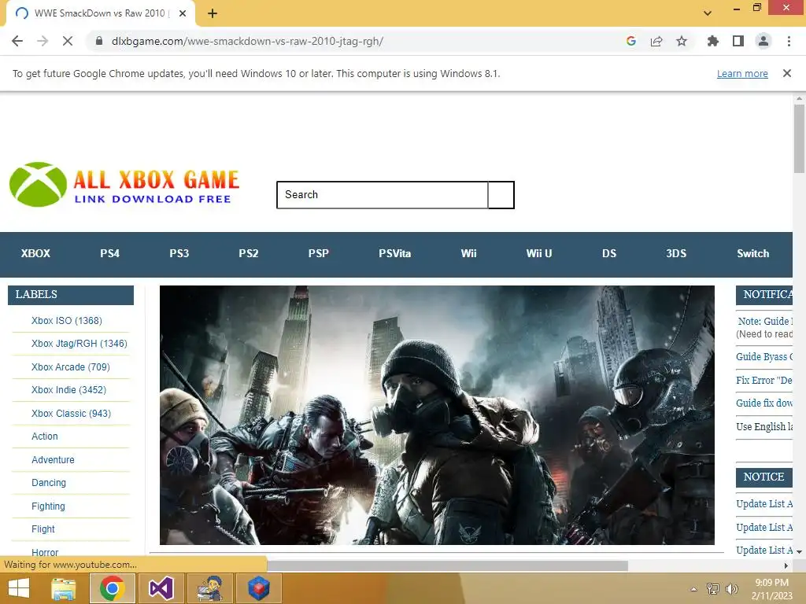Open File Explorer from the taskbar

(64, 588)
